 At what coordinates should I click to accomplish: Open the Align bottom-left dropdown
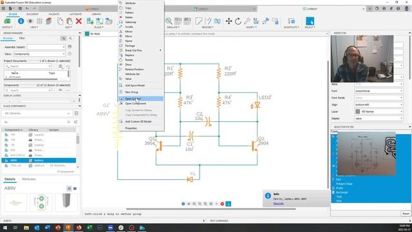tap(379, 104)
